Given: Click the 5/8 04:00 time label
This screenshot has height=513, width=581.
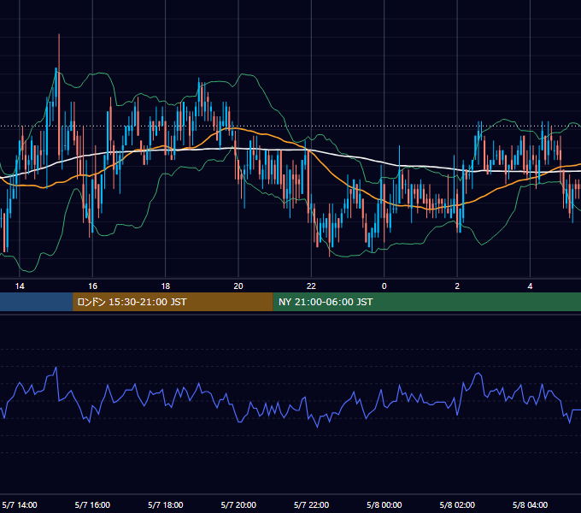Looking at the screenshot, I should 531,505.
